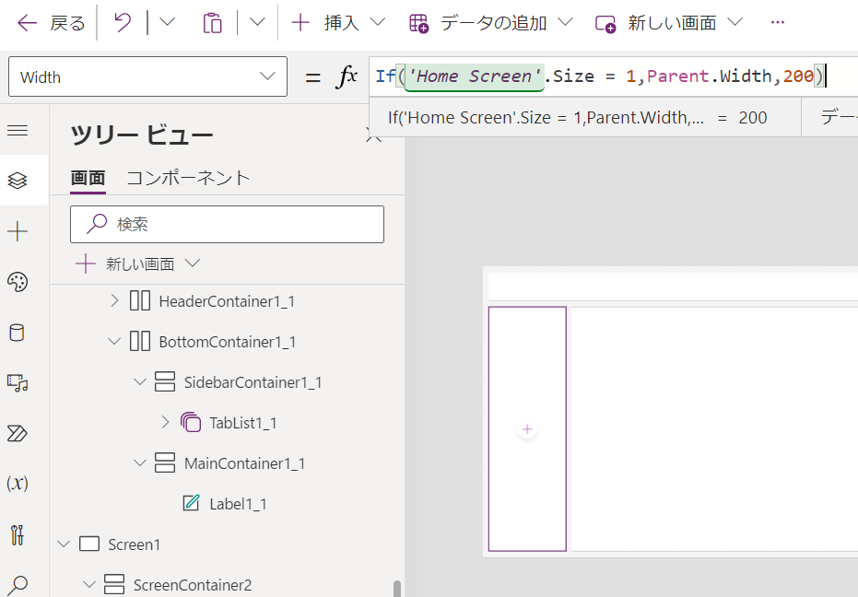
Task: Expand HeaderContainer1_1 node
Action: [114, 300]
